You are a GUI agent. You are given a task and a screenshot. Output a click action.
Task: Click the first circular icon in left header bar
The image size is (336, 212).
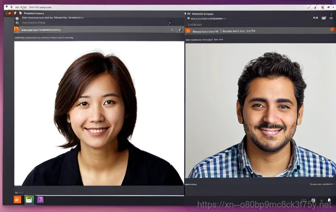(172, 30)
